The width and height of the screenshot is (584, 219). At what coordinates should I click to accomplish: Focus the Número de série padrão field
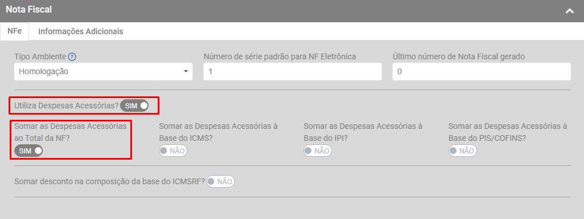coord(293,71)
